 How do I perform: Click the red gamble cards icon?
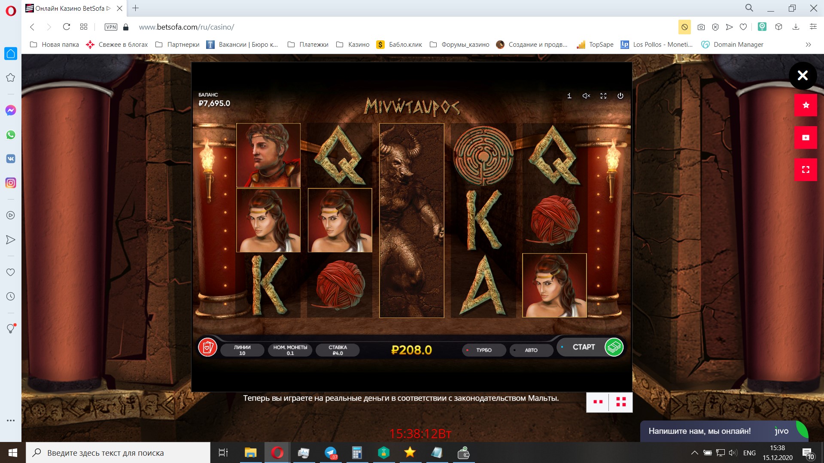pyautogui.click(x=207, y=347)
